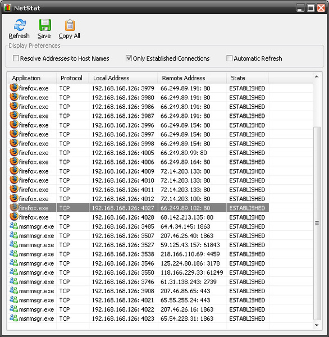This screenshot has width=329, height=337.
Task: Click the msnmsgr.exe icon for port 4023
Action: [14, 318]
